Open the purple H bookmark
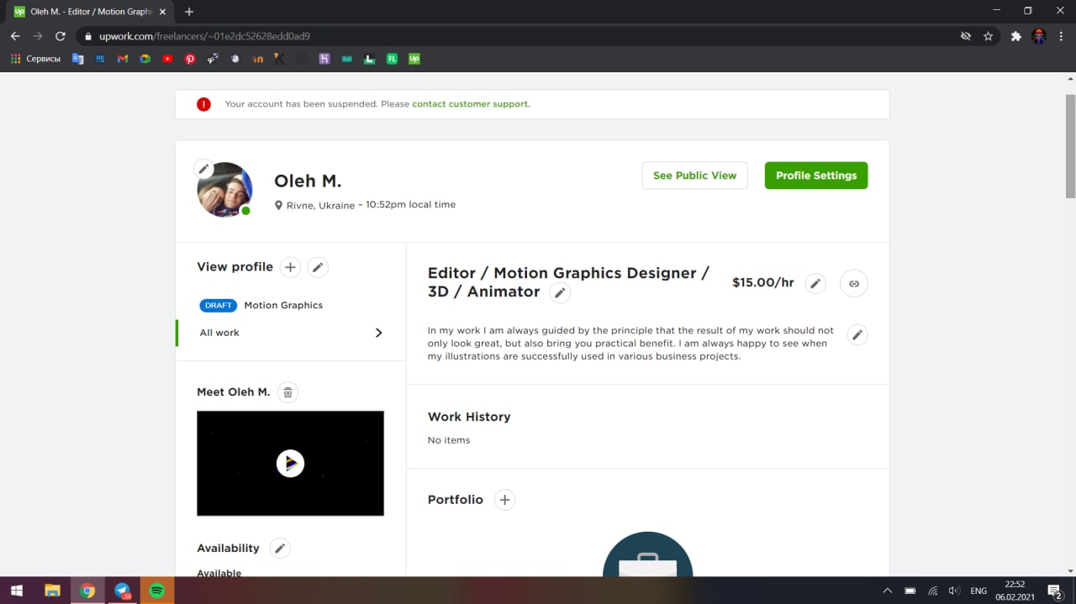 (x=324, y=59)
